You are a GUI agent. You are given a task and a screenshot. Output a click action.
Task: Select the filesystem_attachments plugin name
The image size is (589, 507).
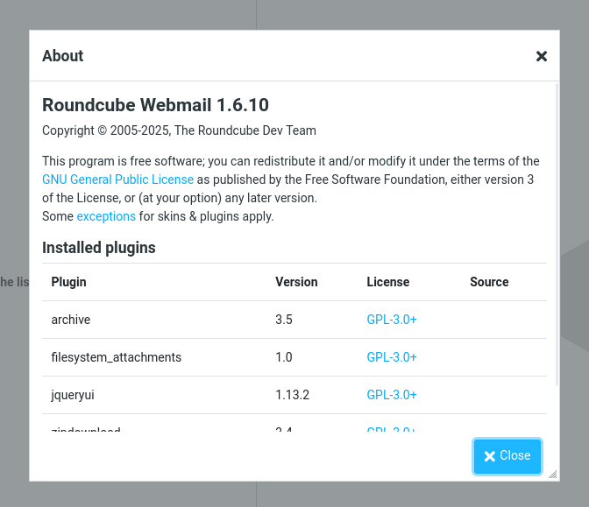tap(117, 357)
